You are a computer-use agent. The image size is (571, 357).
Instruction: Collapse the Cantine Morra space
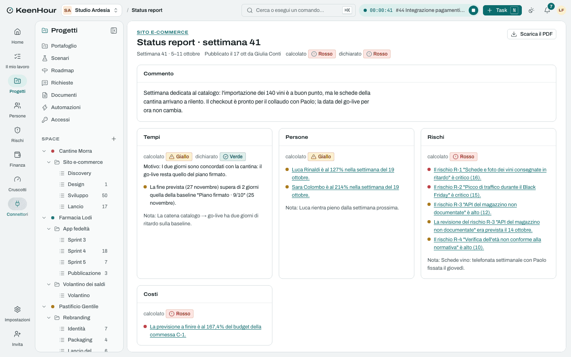44,151
